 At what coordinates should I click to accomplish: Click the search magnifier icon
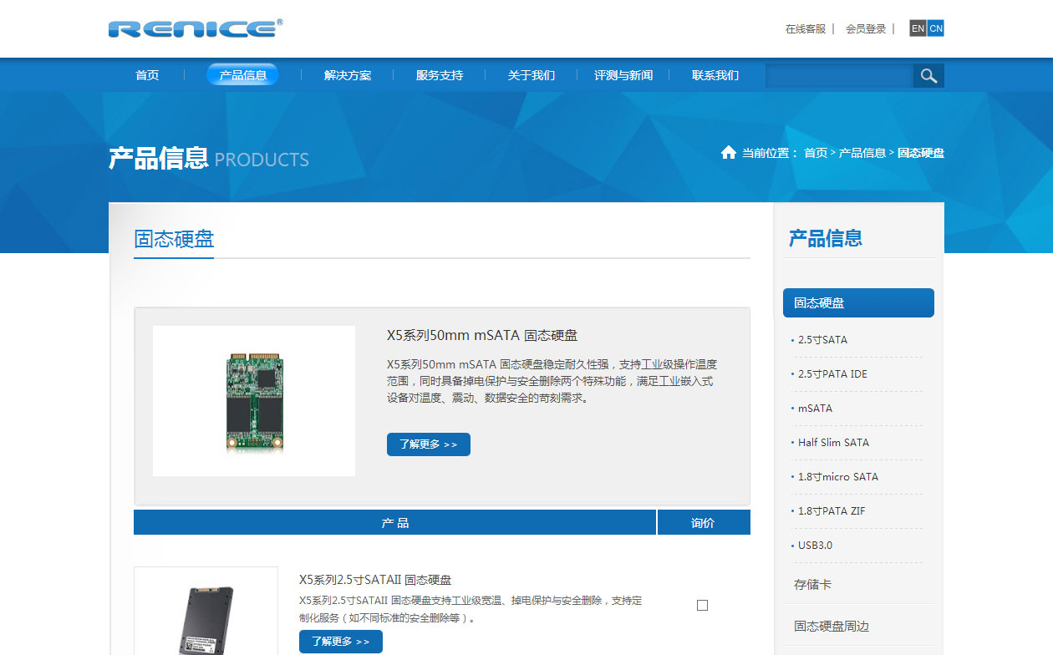click(x=928, y=76)
